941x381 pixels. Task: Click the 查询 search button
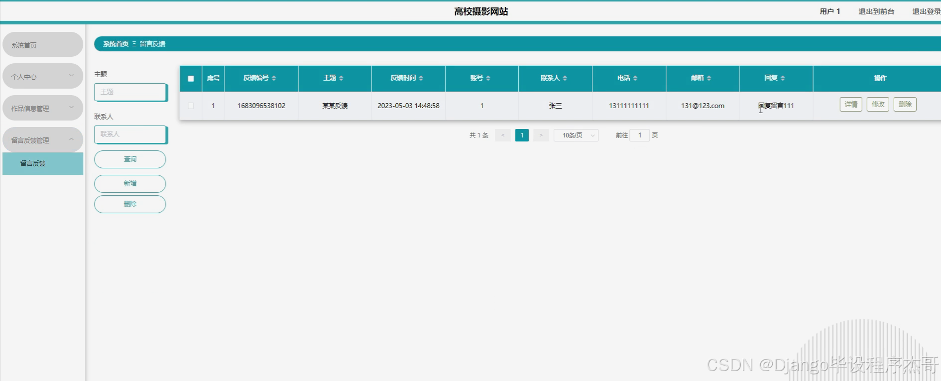click(130, 159)
